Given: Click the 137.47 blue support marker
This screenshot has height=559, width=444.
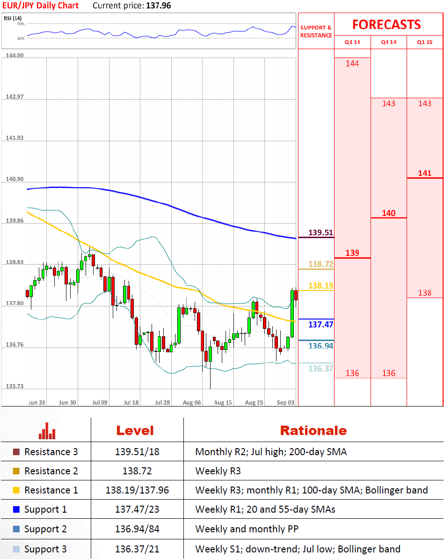Looking at the screenshot, I should (x=320, y=325).
